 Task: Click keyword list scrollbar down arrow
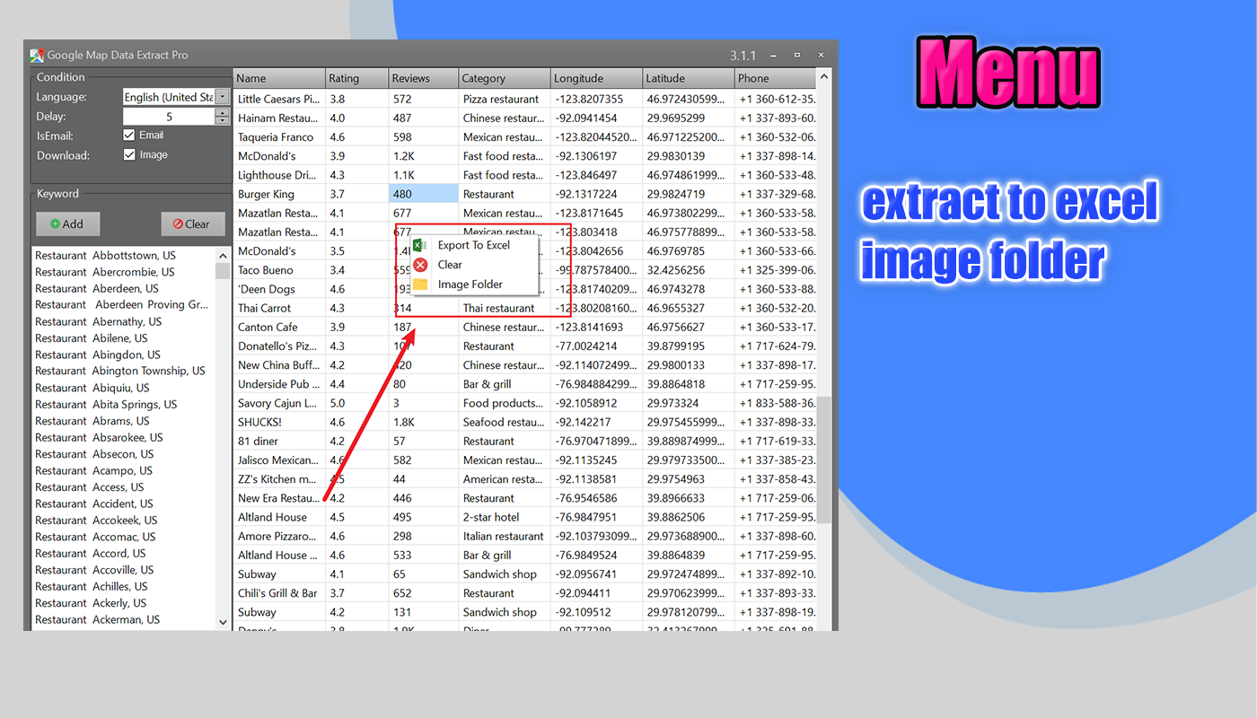pyautogui.click(x=224, y=621)
